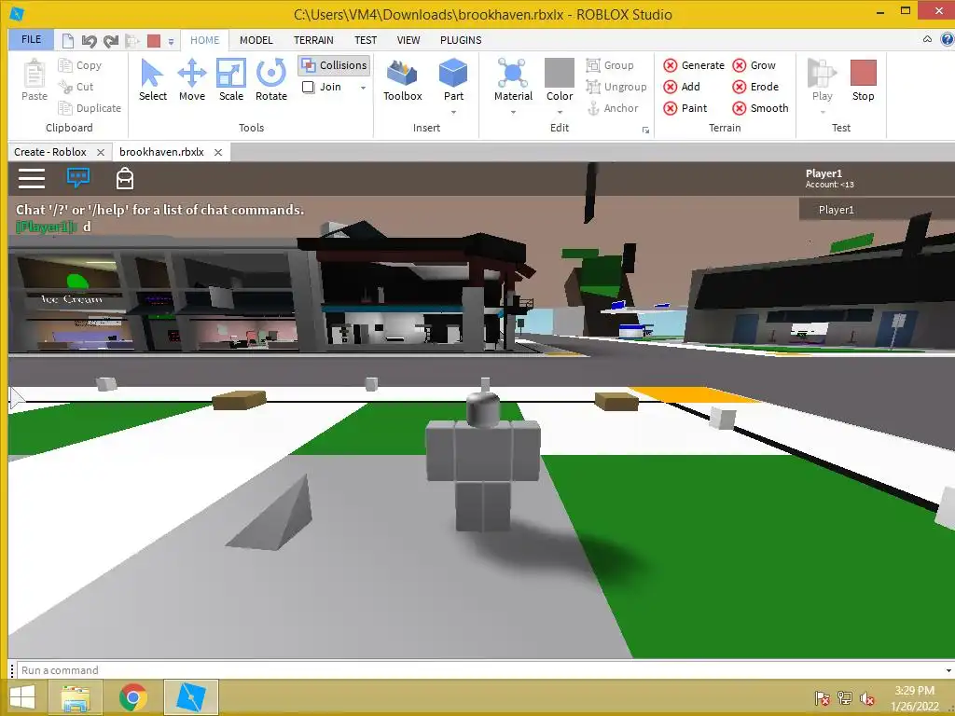Click the Roblox Studio taskbar icon
The width and height of the screenshot is (955, 716).
pyautogui.click(x=191, y=697)
